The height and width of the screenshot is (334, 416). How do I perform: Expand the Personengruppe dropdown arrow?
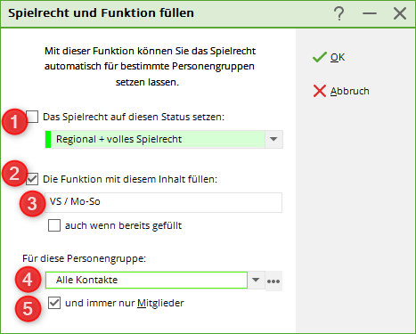tap(256, 280)
